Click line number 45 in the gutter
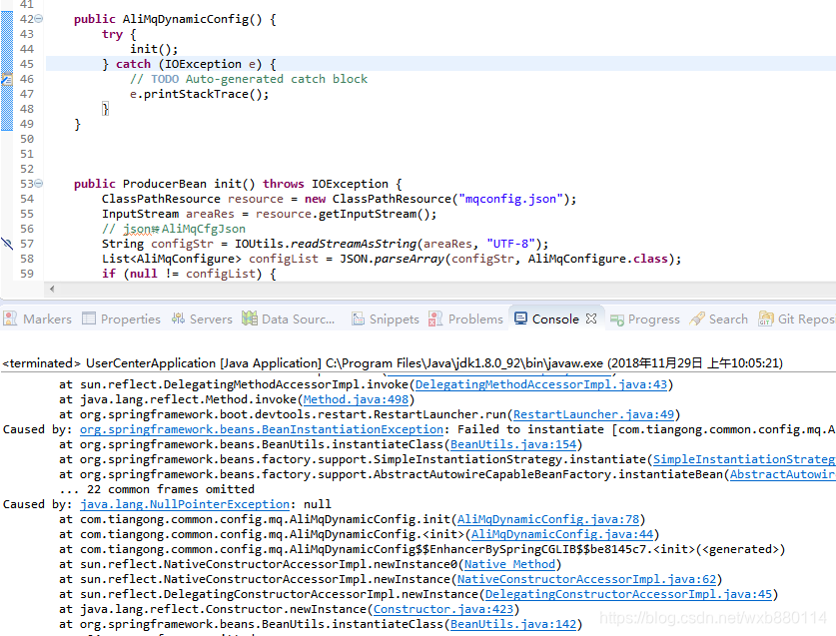Screen dimensions: 836x636 [27, 64]
